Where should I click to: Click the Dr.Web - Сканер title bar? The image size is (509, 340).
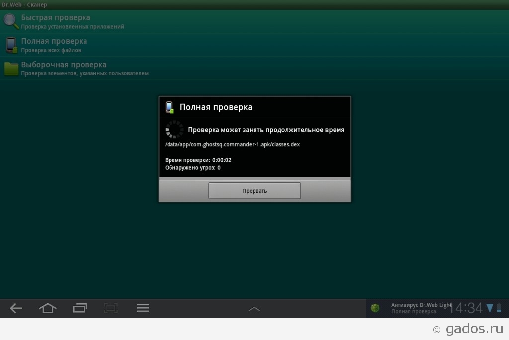click(254, 5)
